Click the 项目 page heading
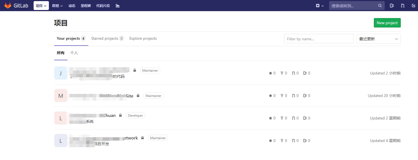This screenshot has height=160, width=418. (61, 23)
